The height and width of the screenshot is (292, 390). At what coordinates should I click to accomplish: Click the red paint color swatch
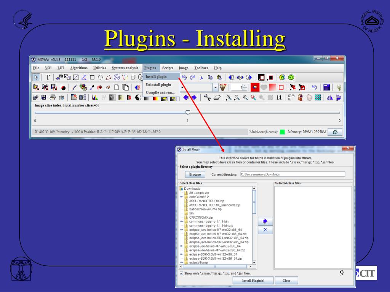click(x=255, y=87)
